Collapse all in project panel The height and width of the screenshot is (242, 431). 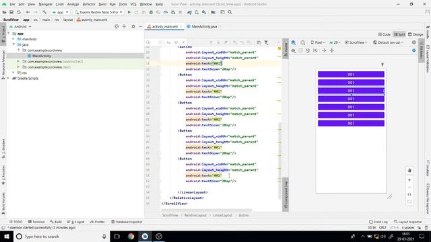point(124,27)
